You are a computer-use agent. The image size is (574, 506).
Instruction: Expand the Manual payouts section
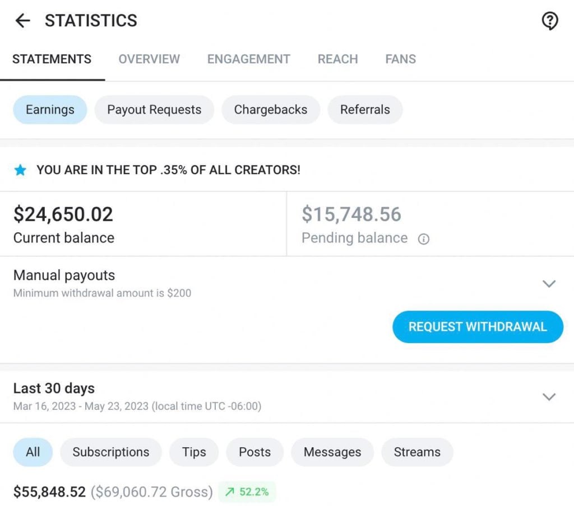(x=549, y=284)
